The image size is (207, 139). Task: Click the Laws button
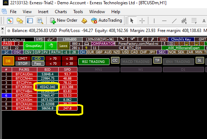coord(63,46)
